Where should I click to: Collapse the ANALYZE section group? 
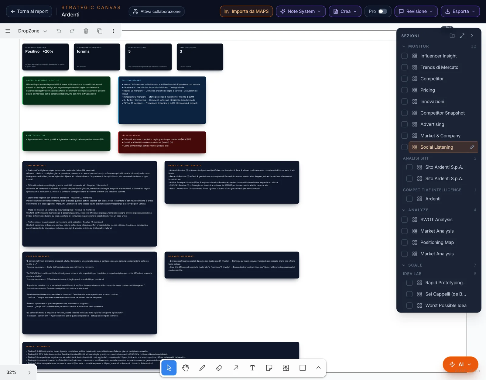[404, 210]
